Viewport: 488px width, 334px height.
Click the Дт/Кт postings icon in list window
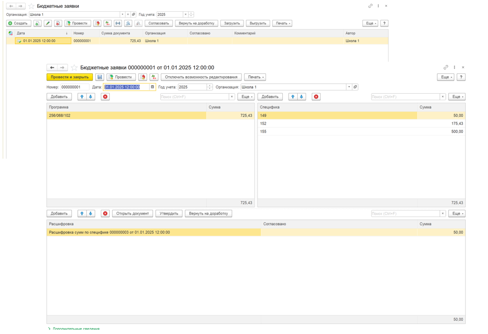107,23
